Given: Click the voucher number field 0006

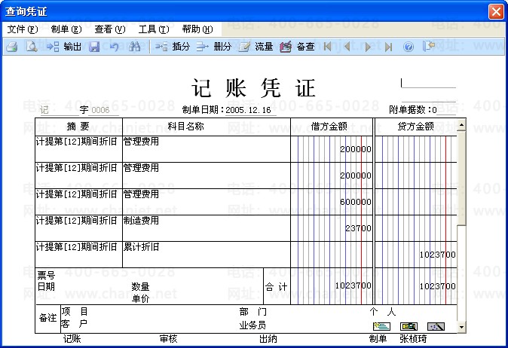Looking at the screenshot, I should (x=104, y=110).
